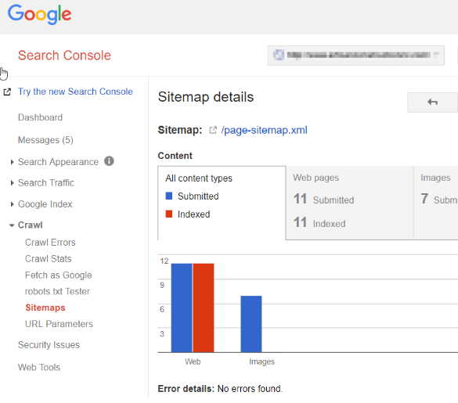Expand the Google Index section
This screenshot has height=403, width=458.
12,204
